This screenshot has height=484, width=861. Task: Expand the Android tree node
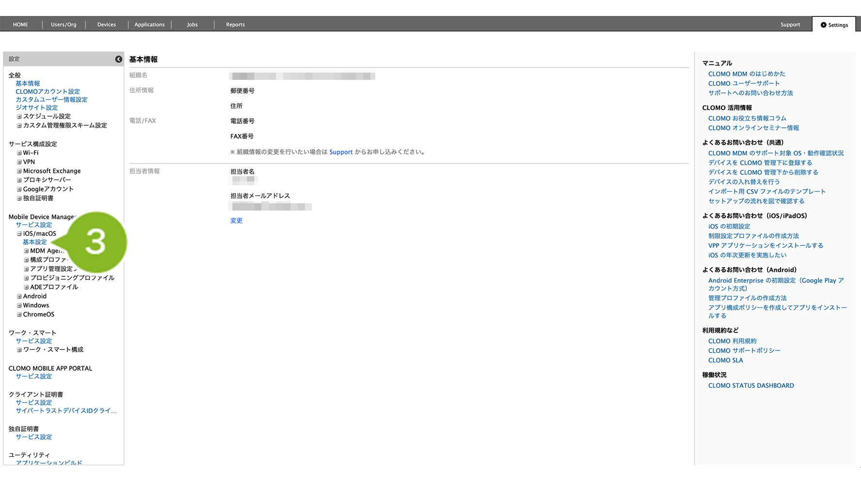tap(19, 297)
